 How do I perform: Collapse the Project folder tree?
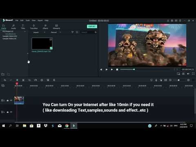pyautogui.click(x=25, y=31)
